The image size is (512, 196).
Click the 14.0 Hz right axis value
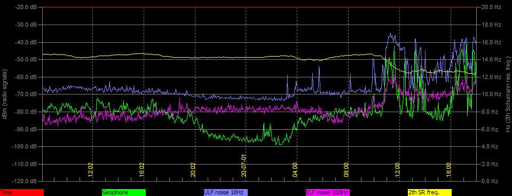tap(491, 59)
